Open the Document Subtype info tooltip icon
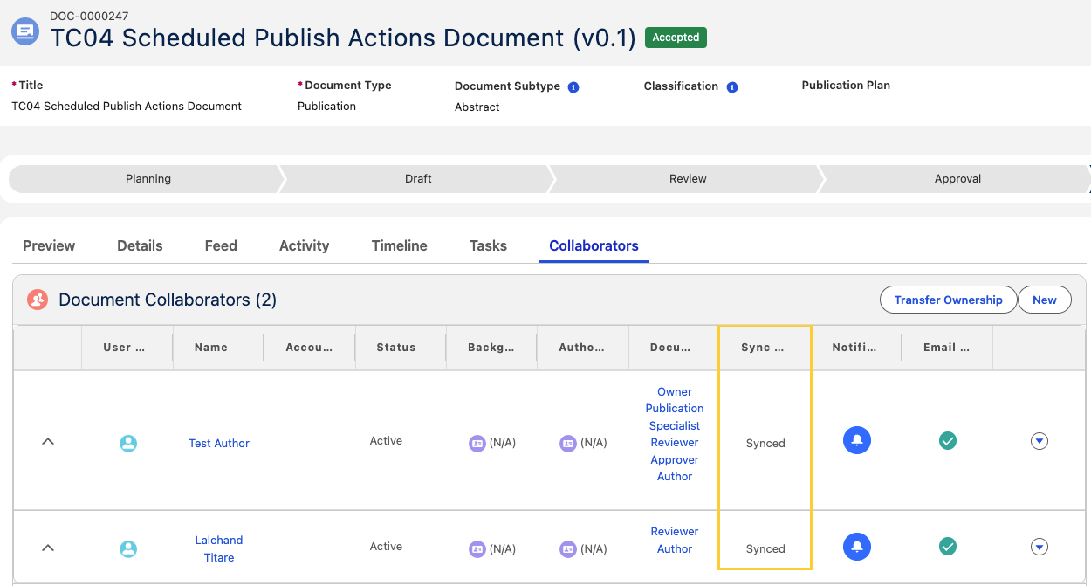The height and width of the screenshot is (586, 1091). pos(573,87)
